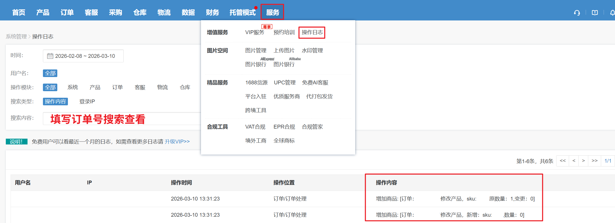This screenshot has width=615, height=223.
Task: Click the calendar icon in date field
Action: (x=50, y=56)
